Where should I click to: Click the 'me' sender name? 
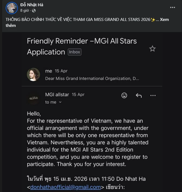point(49,71)
